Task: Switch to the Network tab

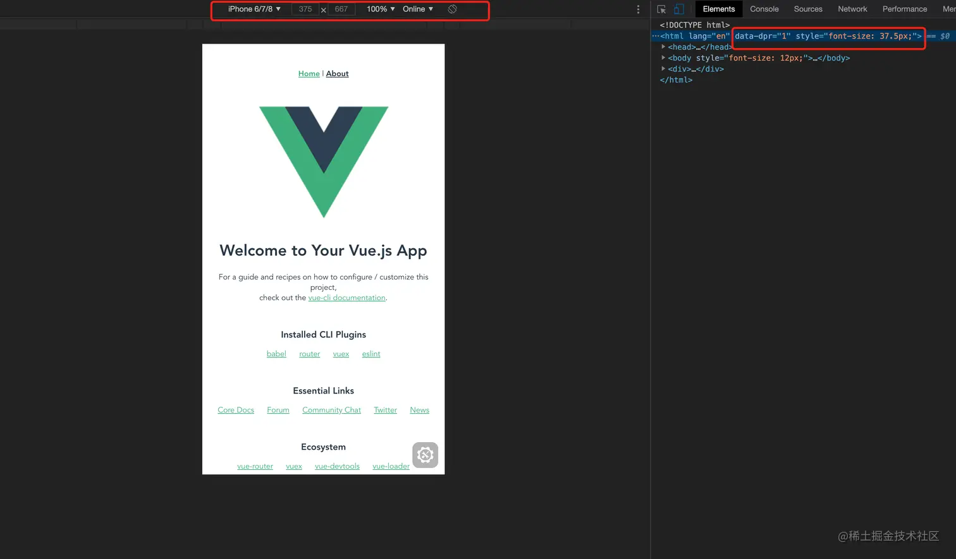Action: [x=852, y=9]
